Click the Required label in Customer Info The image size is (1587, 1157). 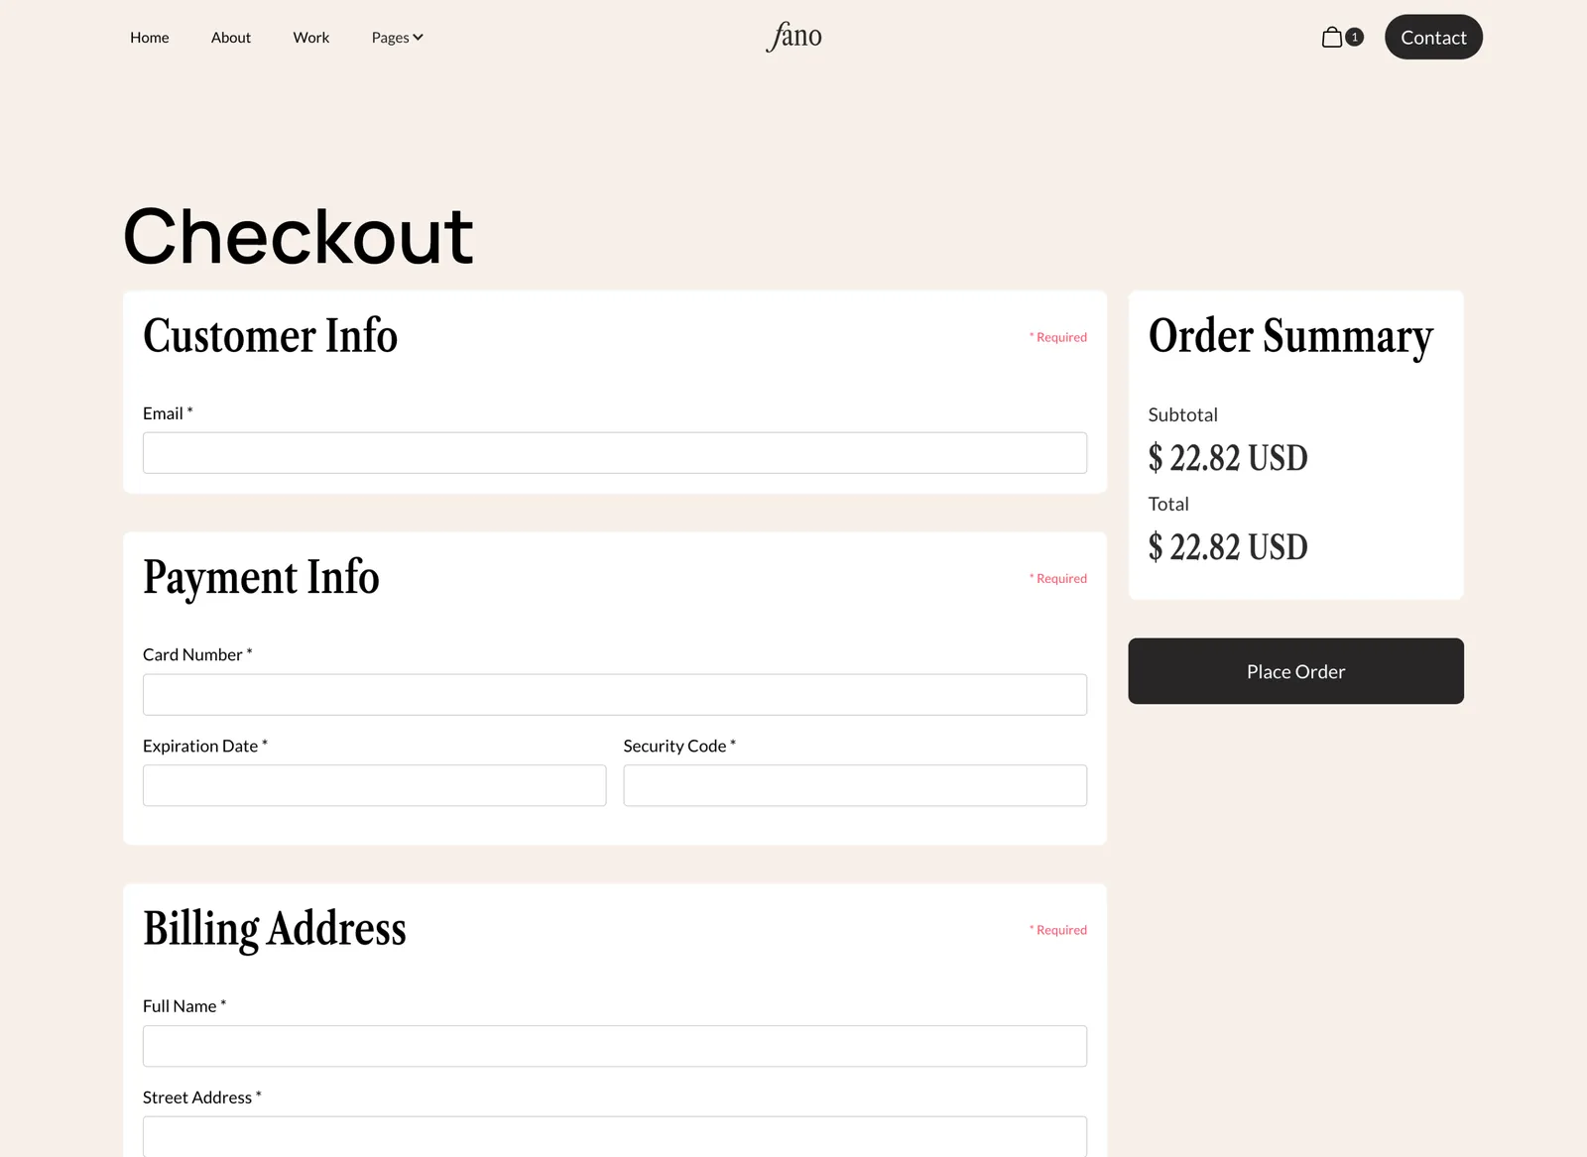click(x=1057, y=337)
